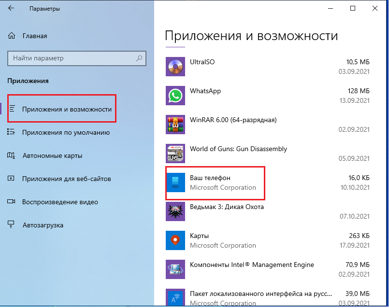Select Ваш телефон app name

click(x=210, y=178)
